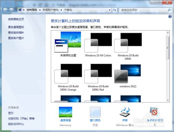Click the Back navigation arrow

point(5,10)
